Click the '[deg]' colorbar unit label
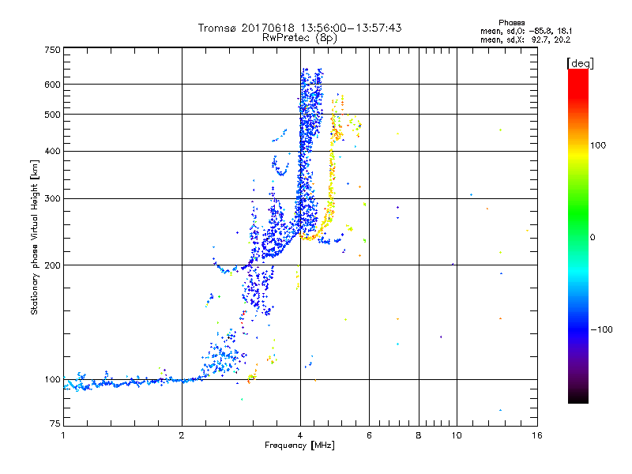The width and height of the screenshot is (632, 474). (580, 63)
